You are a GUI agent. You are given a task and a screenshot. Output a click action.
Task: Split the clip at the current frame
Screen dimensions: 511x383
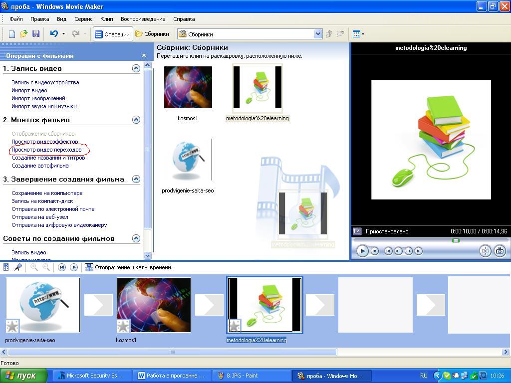485,251
